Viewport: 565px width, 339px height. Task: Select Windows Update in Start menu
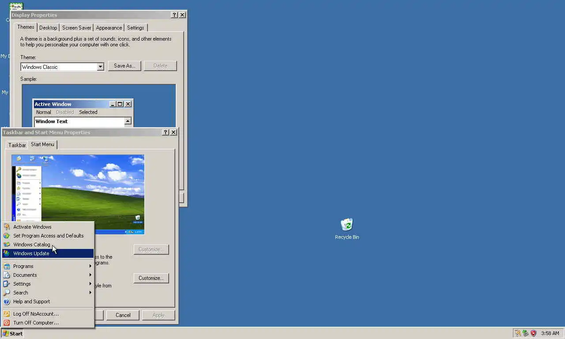point(48,253)
